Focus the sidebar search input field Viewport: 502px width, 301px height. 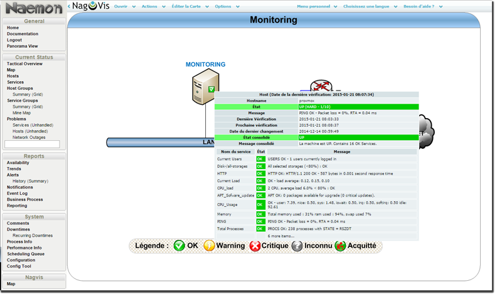[x=32, y=145]
